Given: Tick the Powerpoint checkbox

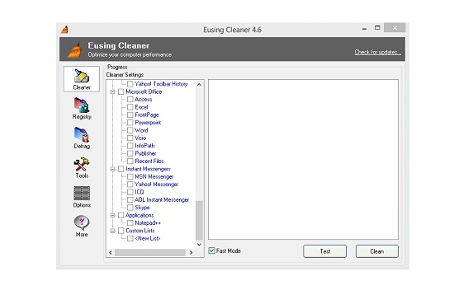Looking at the screenshot, I should coord(130,123).
